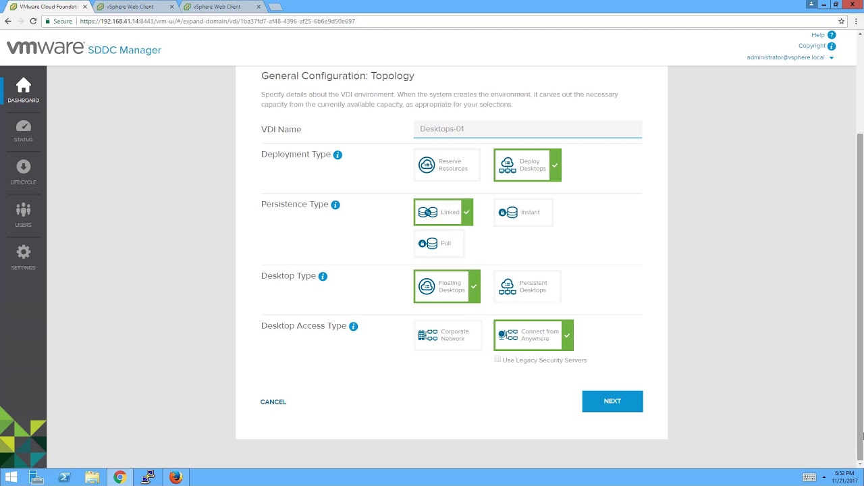Screen dimensions: 864x486
Task: Switch to the VMware Cloud Foundation tab
Action: click(49, 7)
